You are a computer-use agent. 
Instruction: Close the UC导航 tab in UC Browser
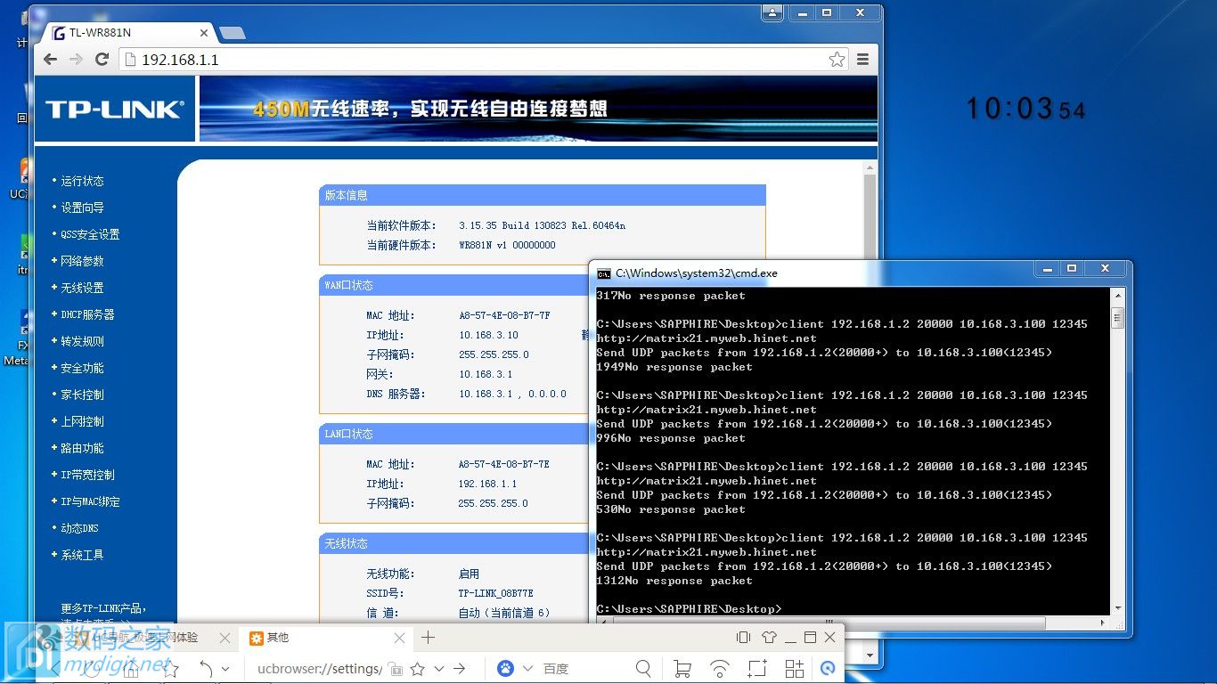pyautogui.click(x=225, y=638)
